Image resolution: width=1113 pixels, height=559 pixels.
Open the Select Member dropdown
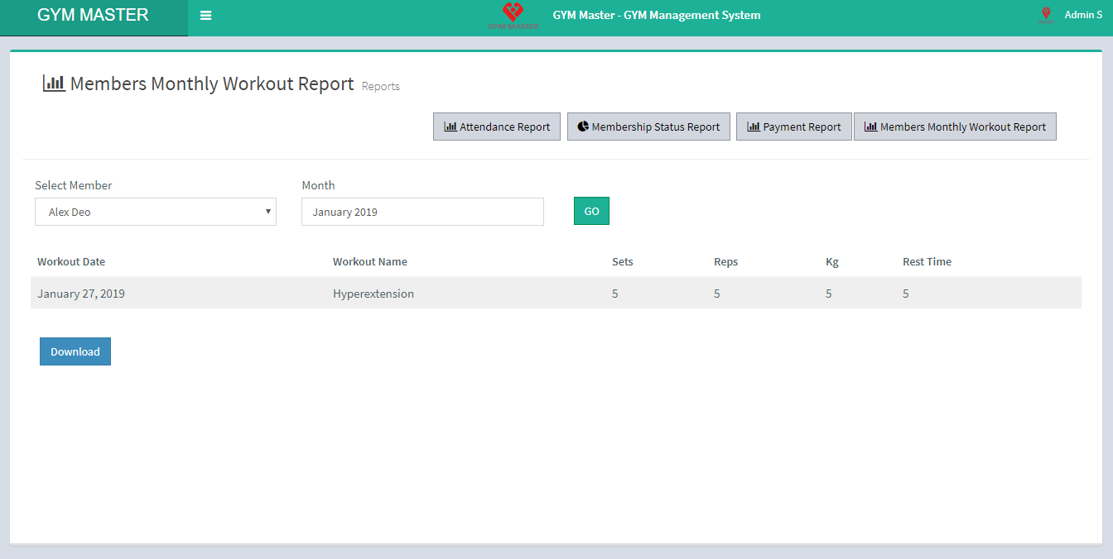[156, 212]
